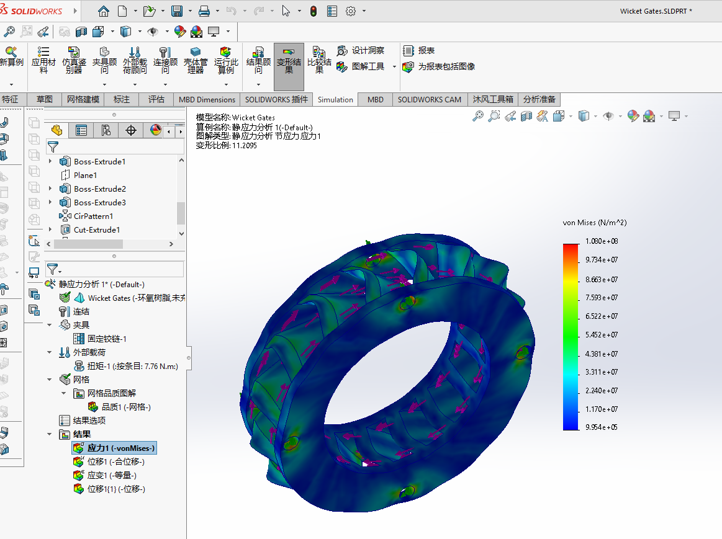Open the dropdown arrow under 新算例
The height and width of the screenshot is (539, 722).
pyautogui.click(x=12, y=84)
